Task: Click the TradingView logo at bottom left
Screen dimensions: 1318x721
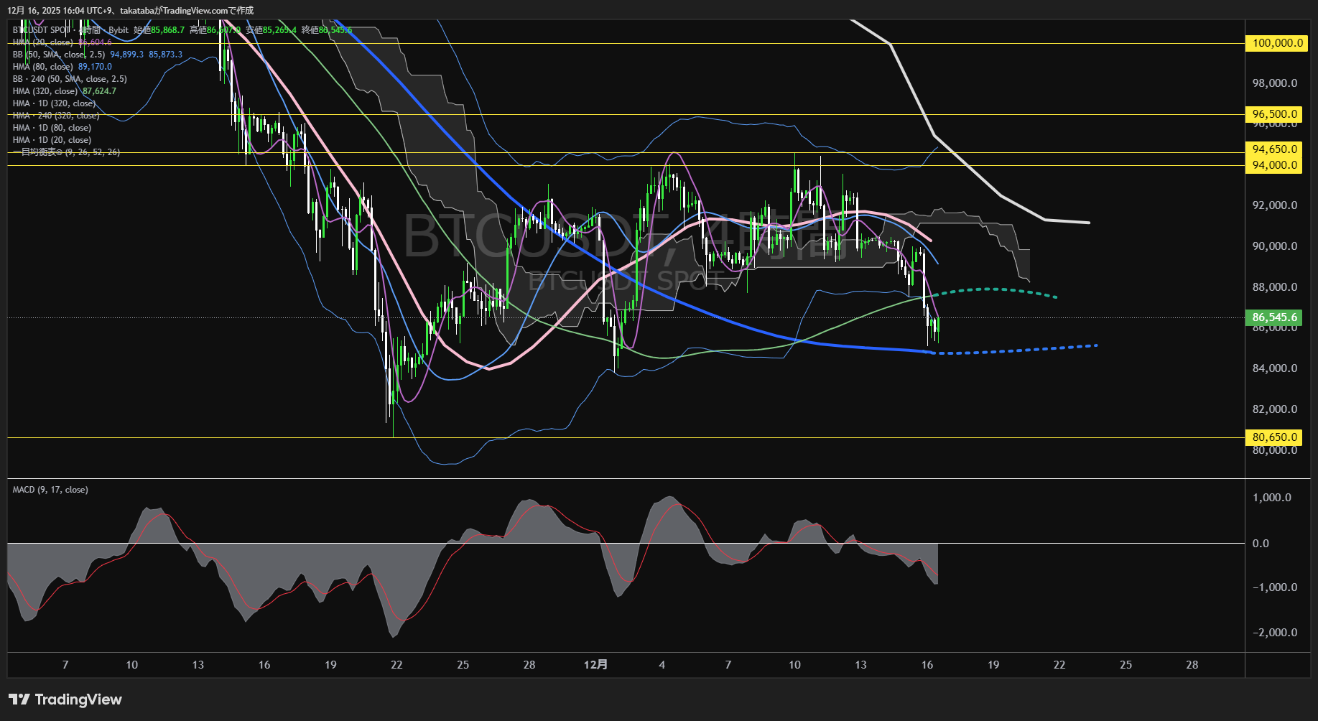Action: click(x=65, y=699)
